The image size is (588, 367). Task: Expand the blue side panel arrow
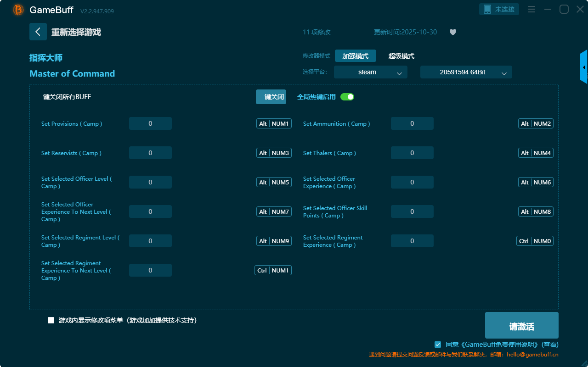pos(584,67)
